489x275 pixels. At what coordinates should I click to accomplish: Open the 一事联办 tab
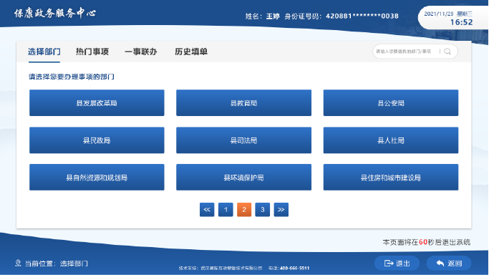pos(141,52)
